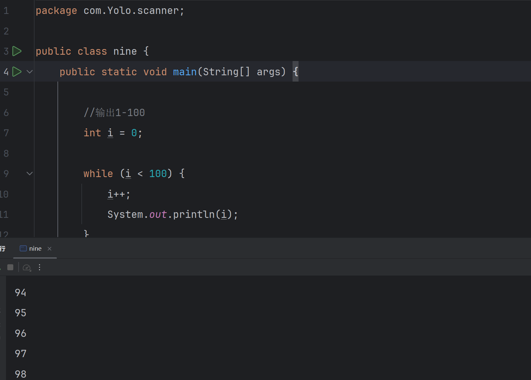Click line number 8 in gutter
Image resolution: width=531 pixels, height=380 pixels.
point(6,154)
